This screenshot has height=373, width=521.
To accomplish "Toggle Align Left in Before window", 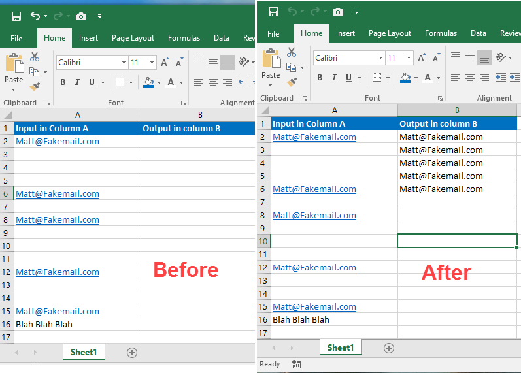I will coord(198,82).
